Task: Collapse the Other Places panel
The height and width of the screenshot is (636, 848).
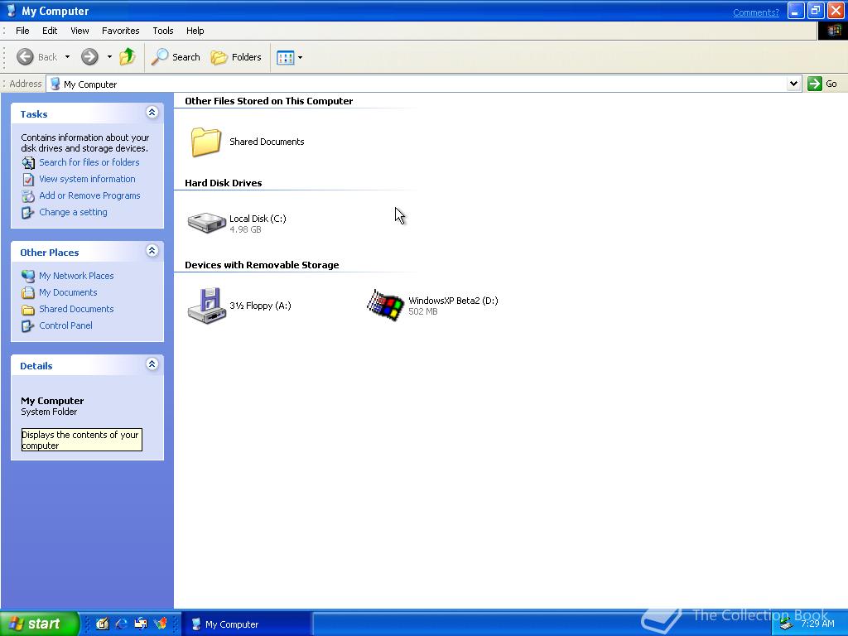Action: click(x=152, y=251)
